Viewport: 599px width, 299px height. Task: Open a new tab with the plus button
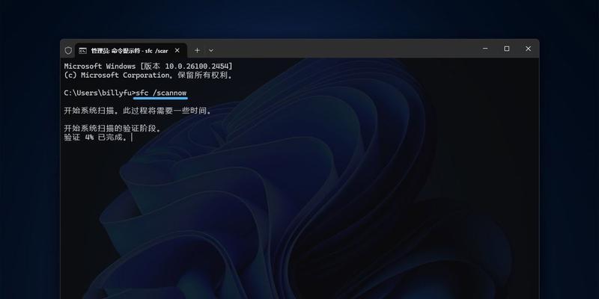coord(197,50)
